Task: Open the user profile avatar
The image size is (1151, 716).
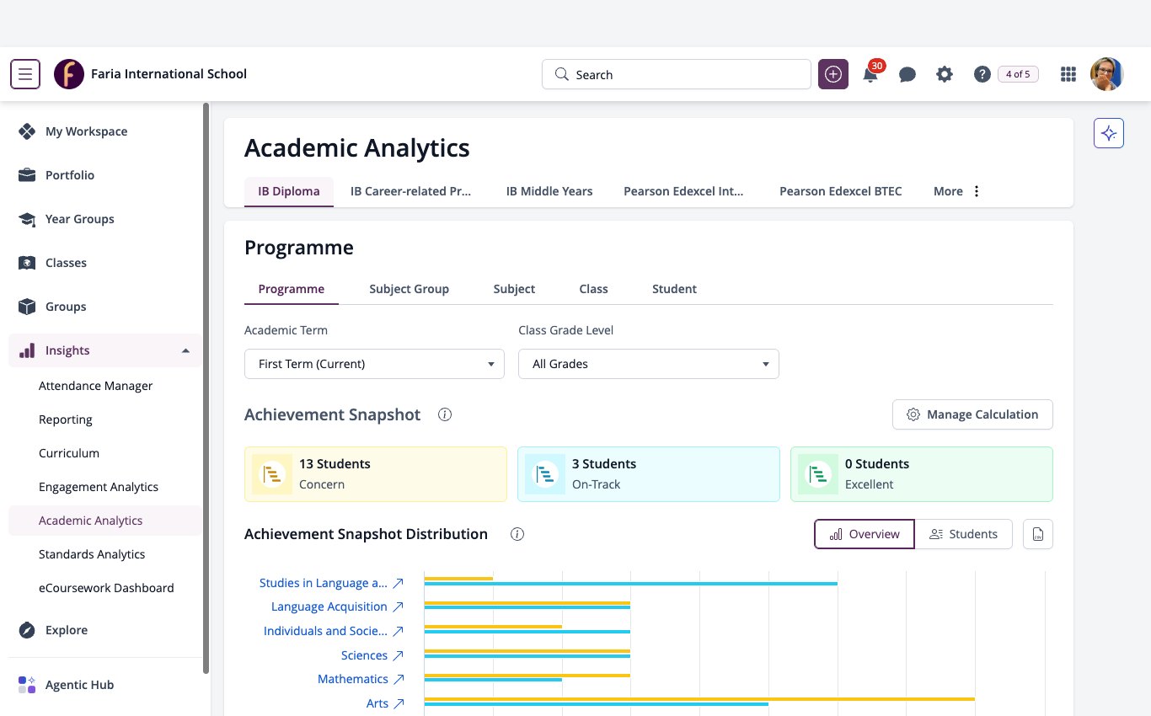Action: [1107, 74]
